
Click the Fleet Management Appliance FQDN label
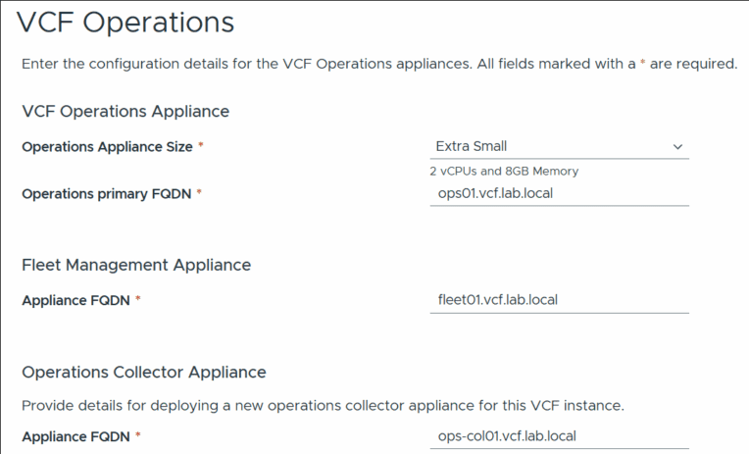[x=75, y=300]
